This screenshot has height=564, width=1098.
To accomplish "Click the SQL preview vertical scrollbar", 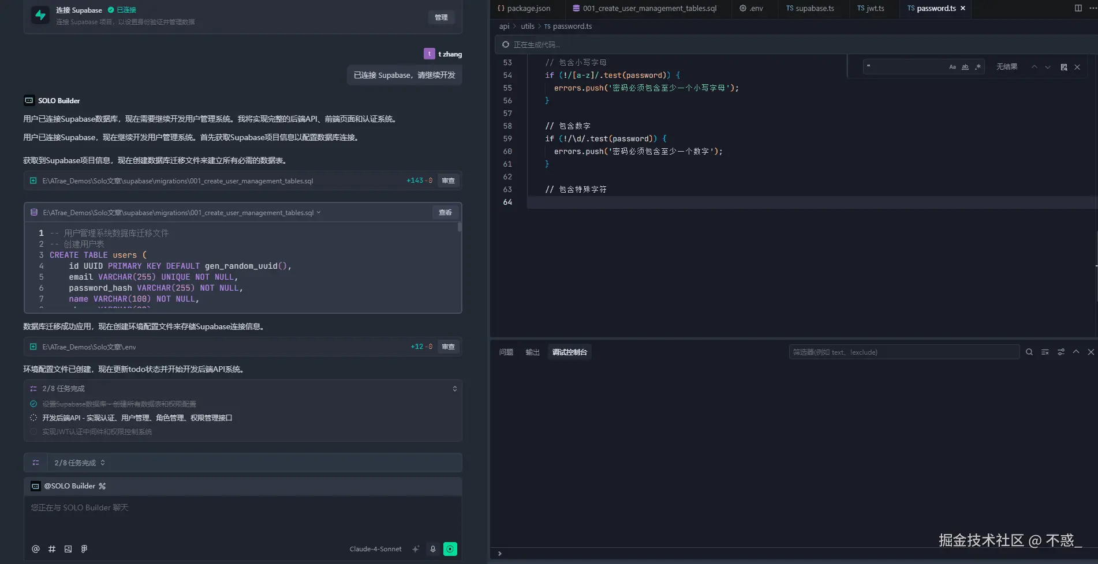I will [460, 227].
